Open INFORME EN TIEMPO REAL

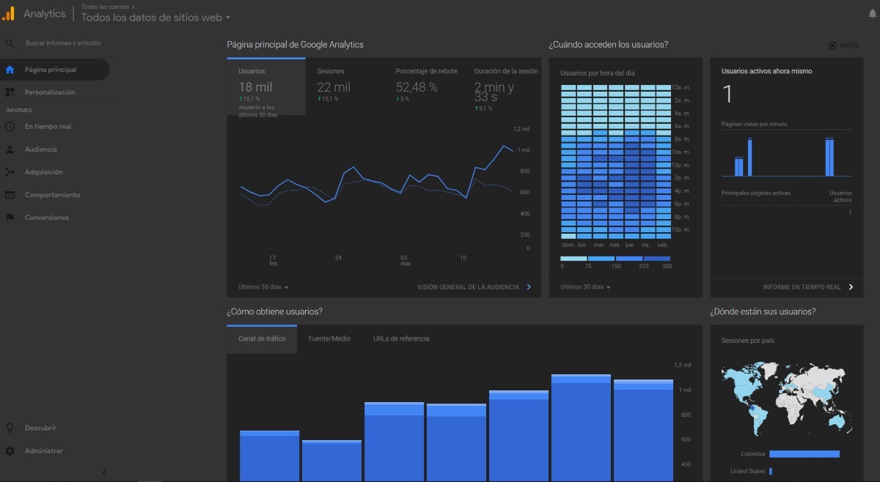click(803, 286)
